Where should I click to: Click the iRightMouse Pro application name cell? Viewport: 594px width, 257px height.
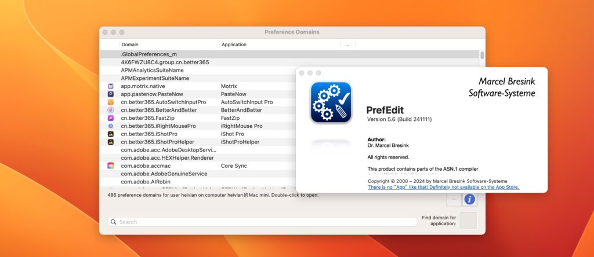(x=242, y=126)
